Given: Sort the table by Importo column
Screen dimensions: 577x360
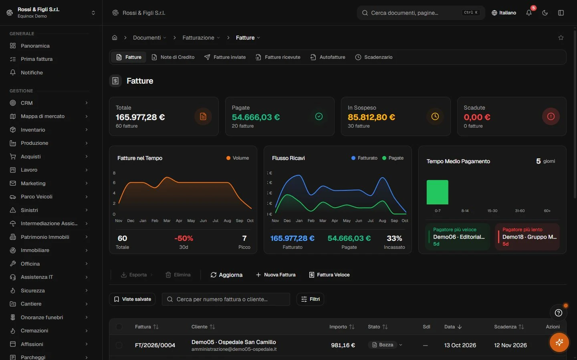Looking at the screenshot, I should (342, 327).
